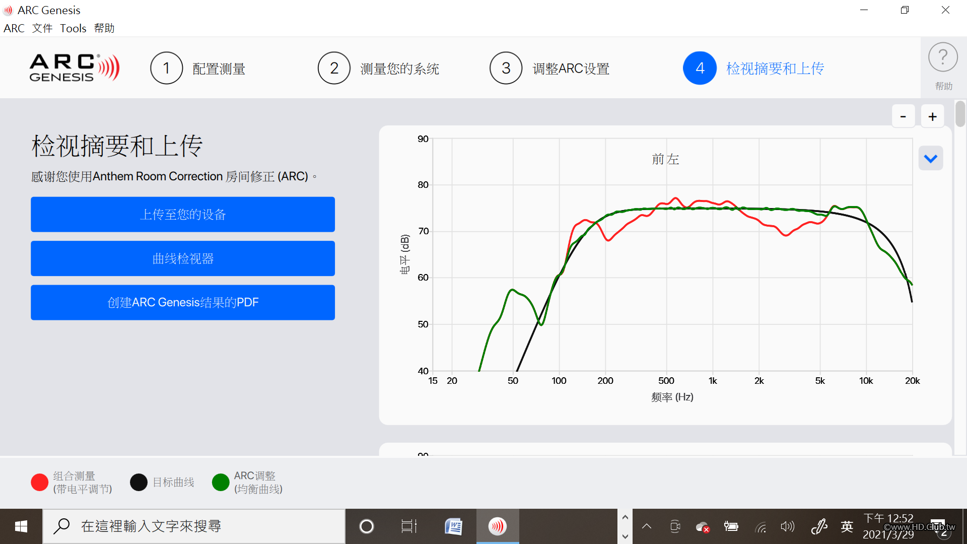Image resolution: width=967 pixels, height=544 pixels.
Task: Click the ARC Genesis taskbar icon
Action: pyautogui.click(x=497, y=526)
